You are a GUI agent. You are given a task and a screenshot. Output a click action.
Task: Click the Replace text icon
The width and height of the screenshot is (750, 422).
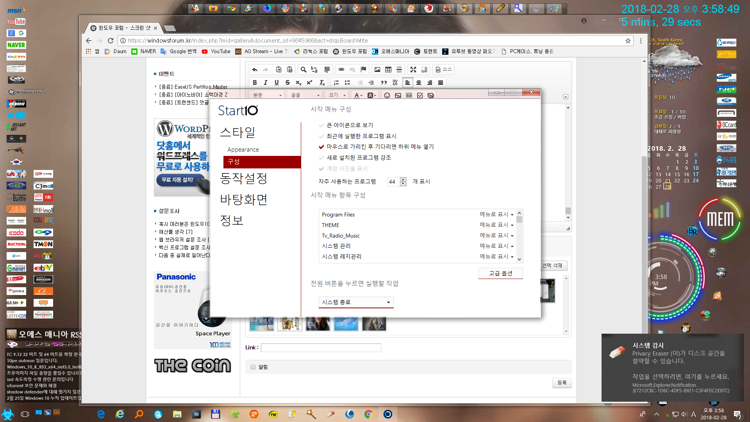(314, 70)
